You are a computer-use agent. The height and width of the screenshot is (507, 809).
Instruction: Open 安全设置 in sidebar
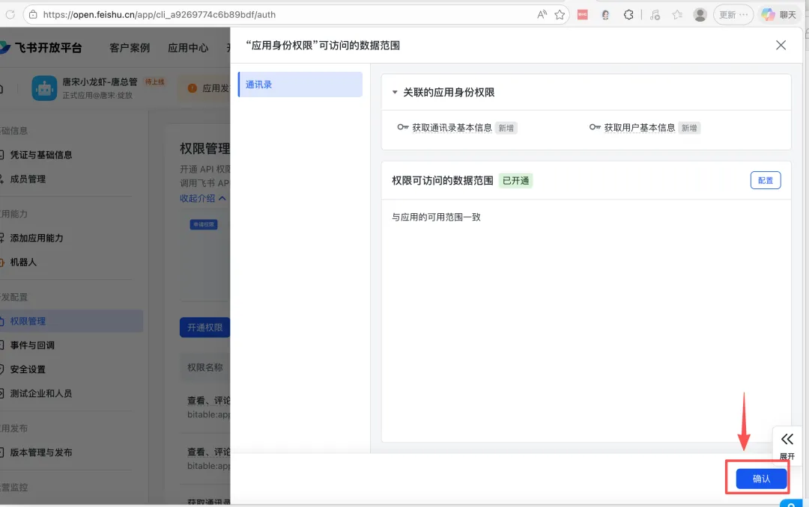28,369
